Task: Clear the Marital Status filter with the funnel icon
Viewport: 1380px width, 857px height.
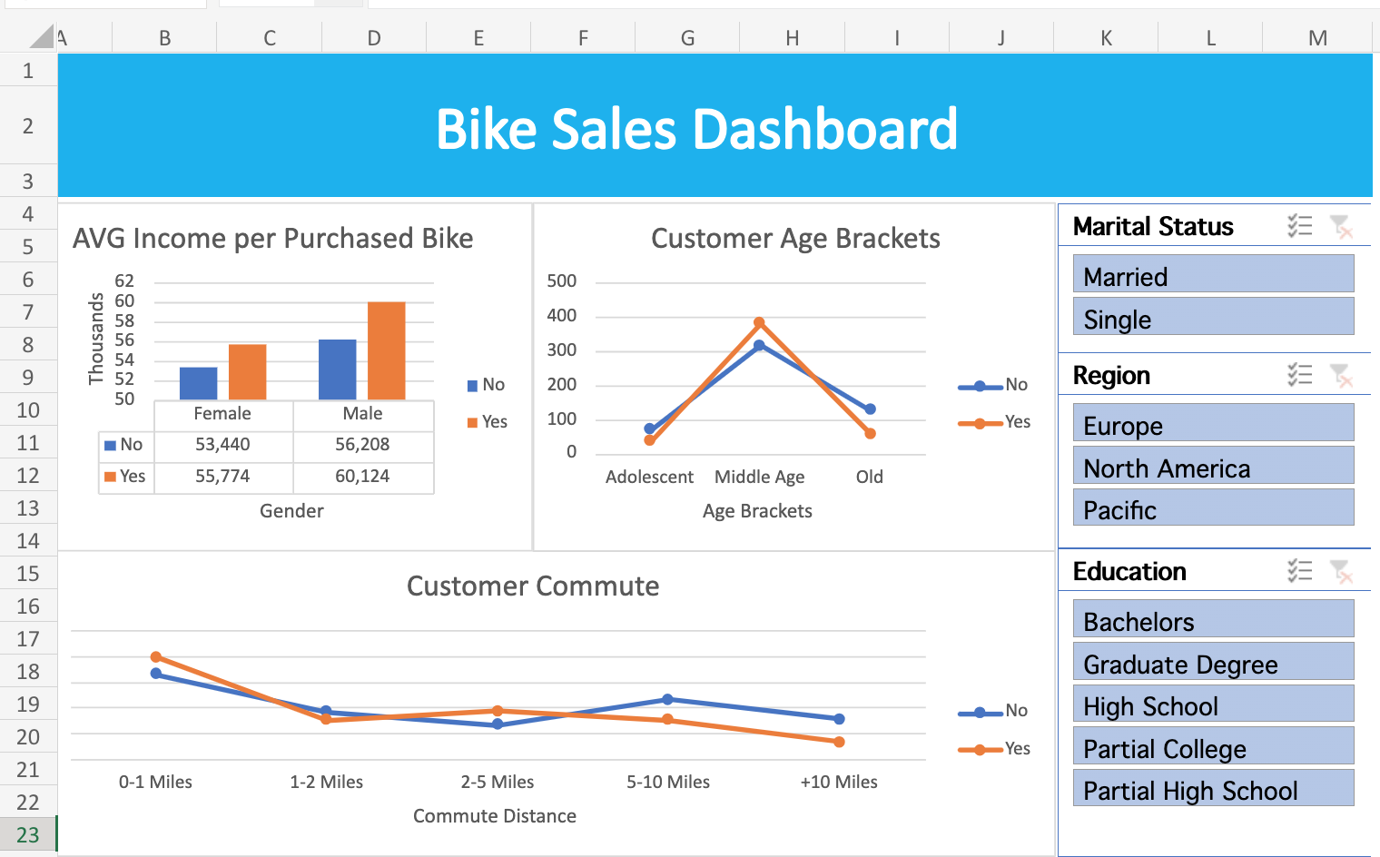Action: tap(1341, 226)
